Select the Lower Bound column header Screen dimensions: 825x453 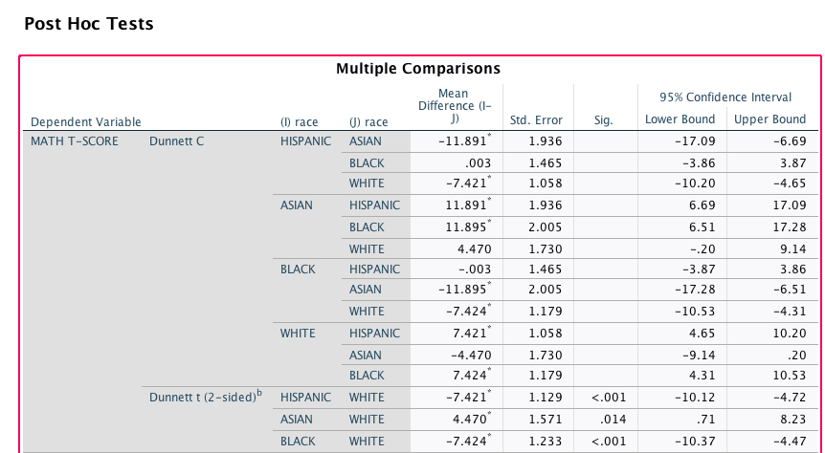tap(680, 119)
